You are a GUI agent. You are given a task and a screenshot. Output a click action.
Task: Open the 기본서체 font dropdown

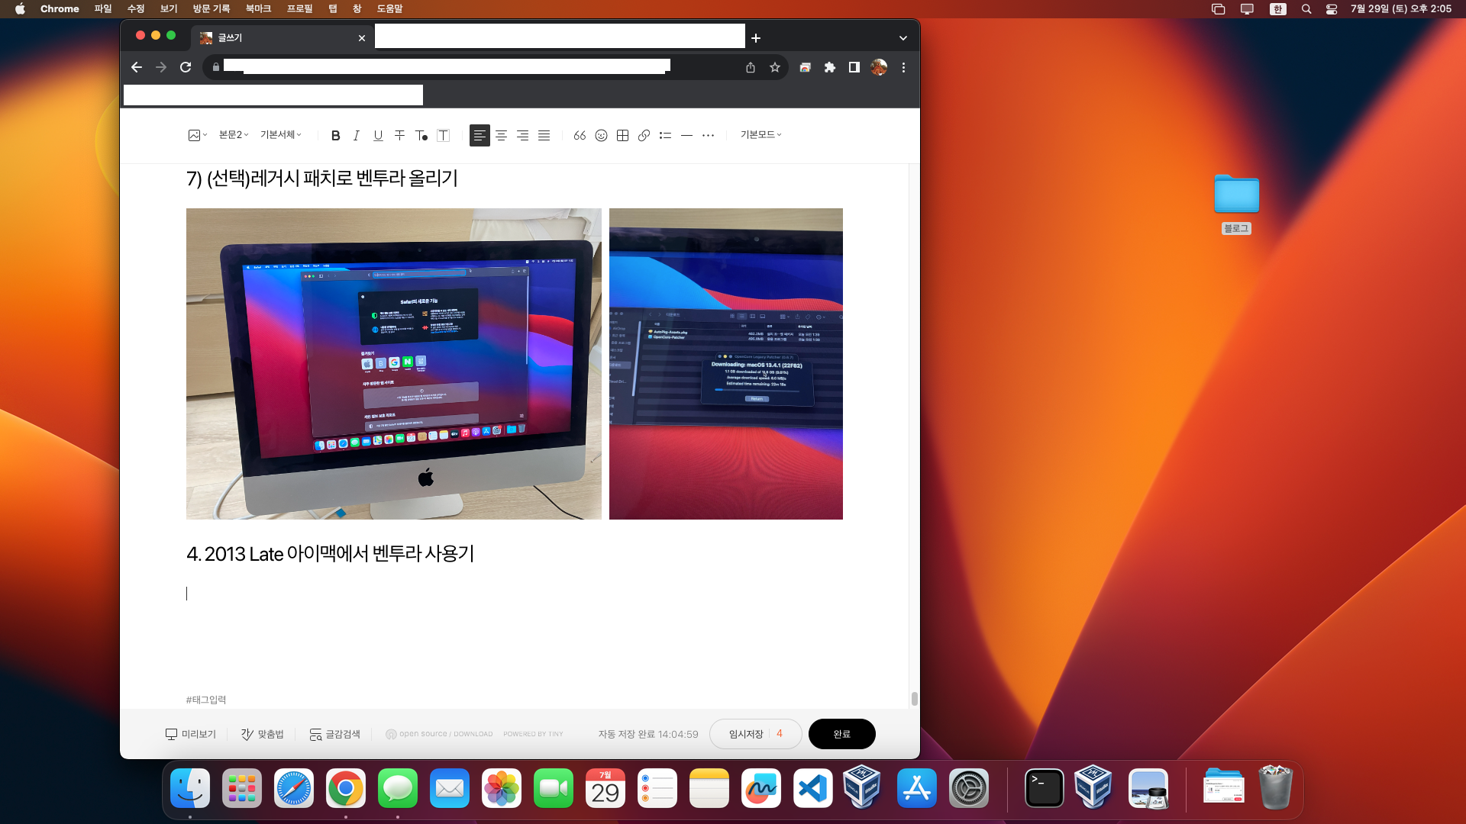(281, 134)
